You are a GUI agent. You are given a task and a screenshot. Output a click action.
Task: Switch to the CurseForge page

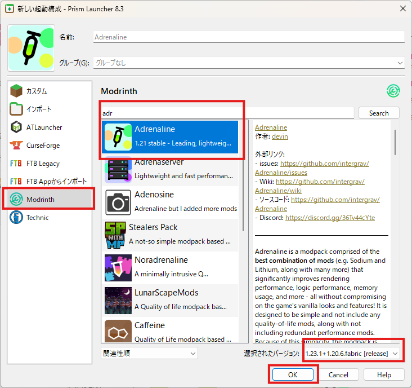(50, 145)
